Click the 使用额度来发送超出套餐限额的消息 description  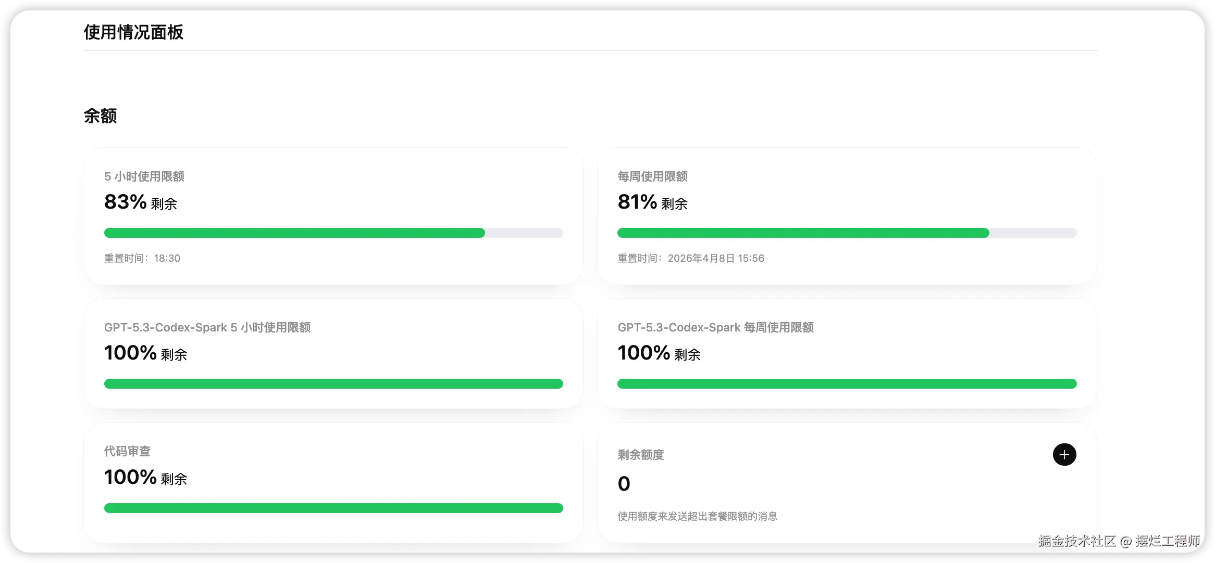697,516
